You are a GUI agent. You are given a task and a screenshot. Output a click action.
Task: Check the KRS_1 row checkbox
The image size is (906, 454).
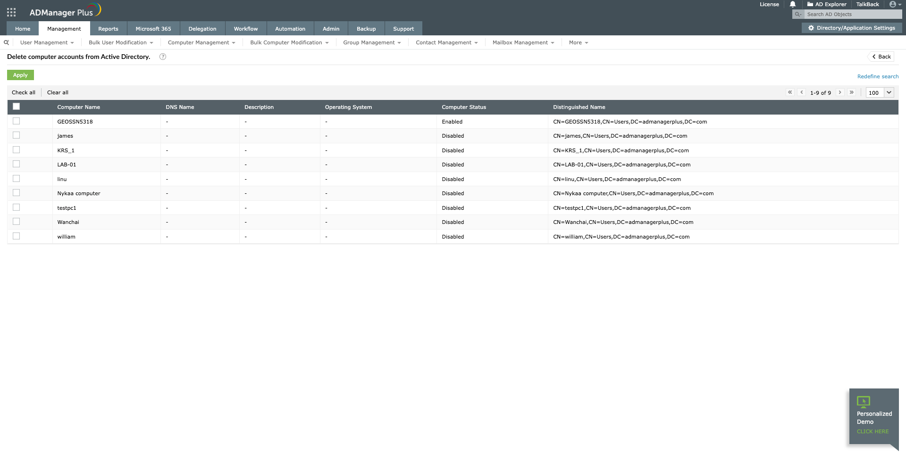pos(16,150)
